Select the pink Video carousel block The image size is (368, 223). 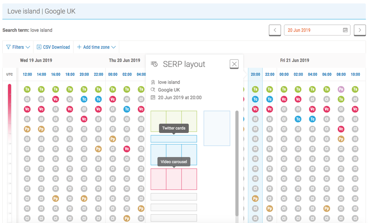pyautogui.click(x=174, y=179)
